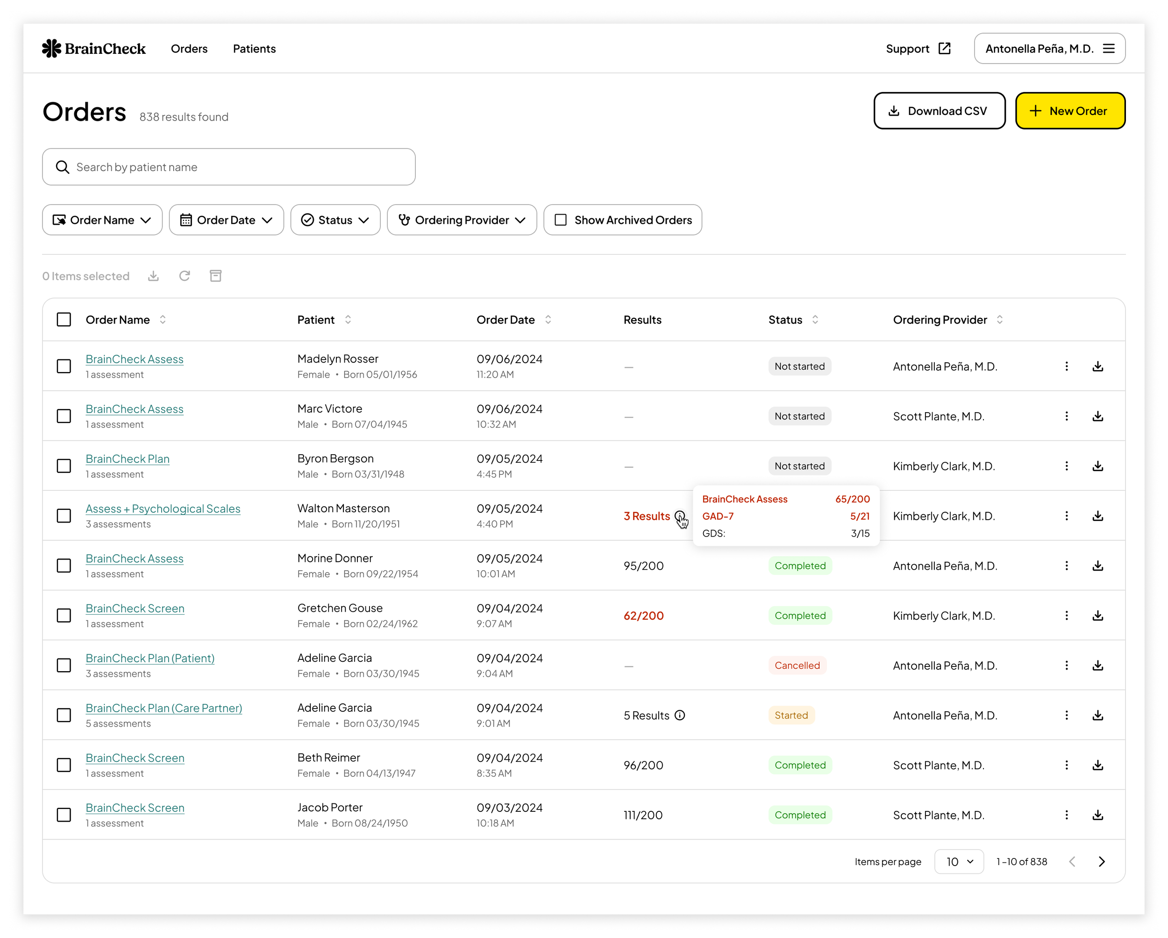Screen dimensions: 1168x938
Task: Click bulk download icon next to items selected
Action: click(x=153, y=276)
